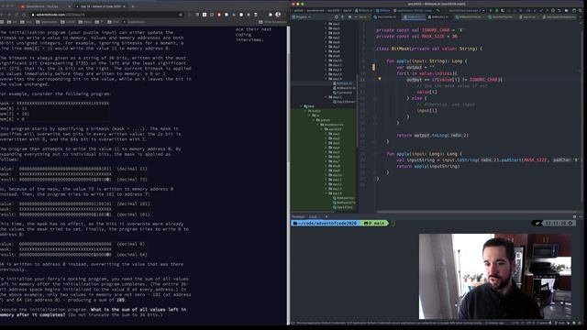The width and height of the screenshot is (587, 330).
Task: Click the class BitMask declaration line
Action: coord(429,49)
